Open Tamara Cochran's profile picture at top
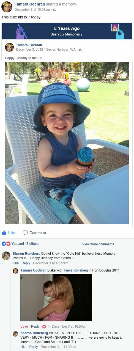 coord(7,7)
